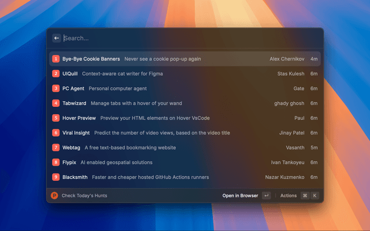Click author name Vasanth
Image resolution: width=370 pixels, height=231 pixels.
pyautogui.click(x=295, y=148)
